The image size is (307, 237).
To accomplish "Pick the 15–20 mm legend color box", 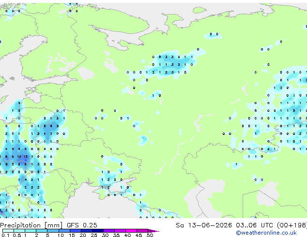I will [76, 231].
